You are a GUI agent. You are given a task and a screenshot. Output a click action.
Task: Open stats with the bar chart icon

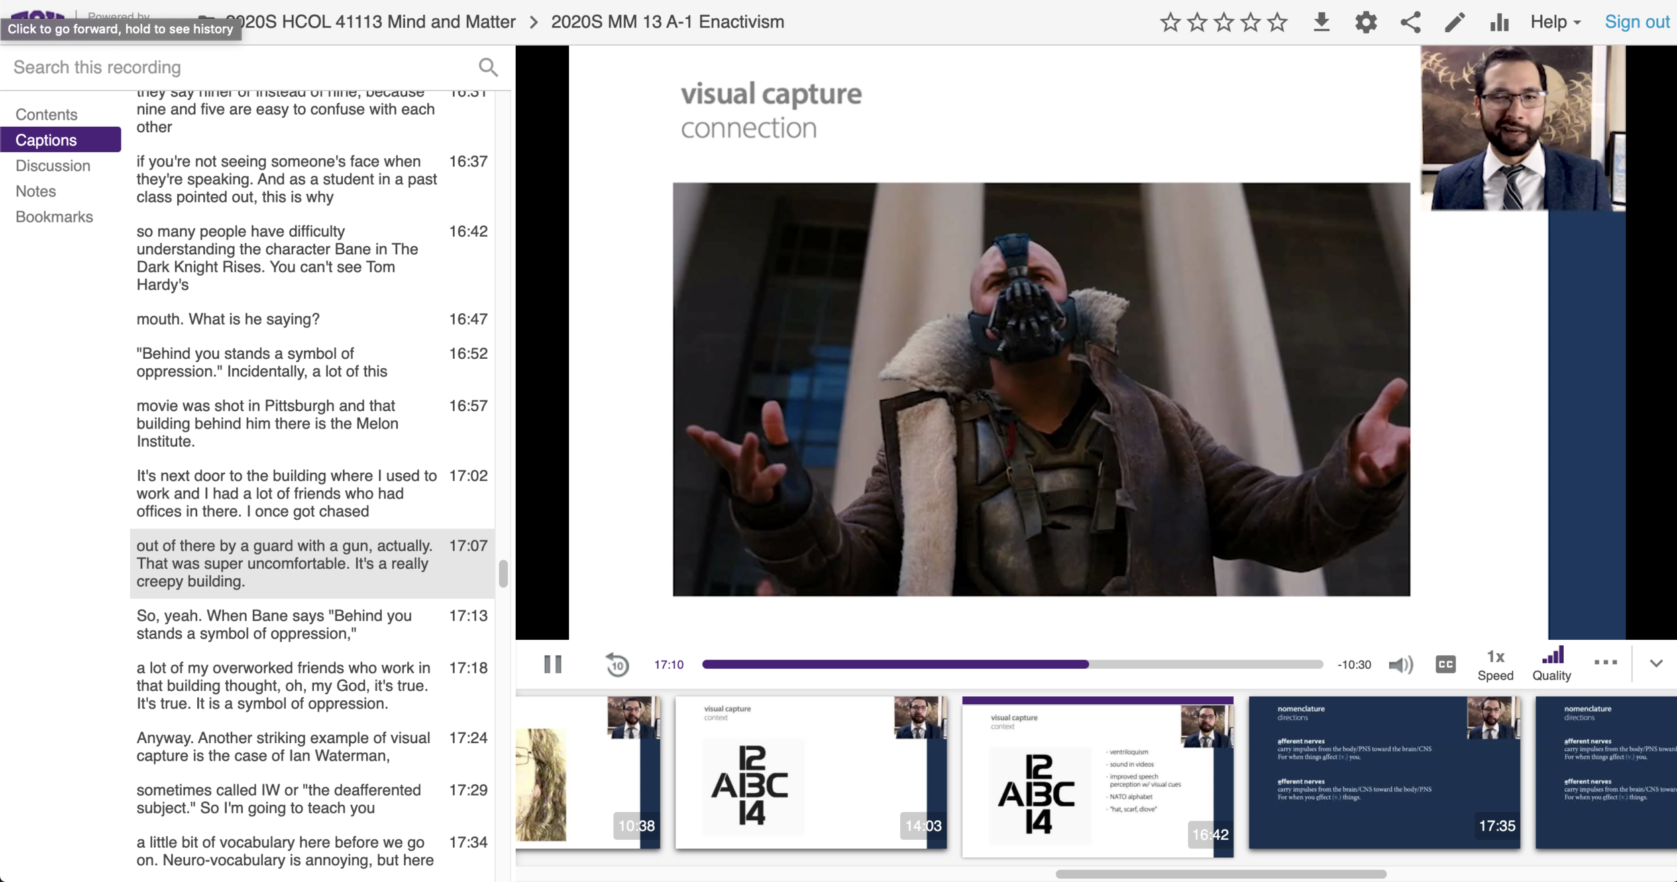[x=1499, y=22]
